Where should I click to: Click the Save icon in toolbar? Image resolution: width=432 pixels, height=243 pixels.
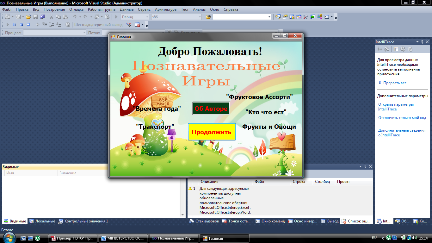[35, 17]
